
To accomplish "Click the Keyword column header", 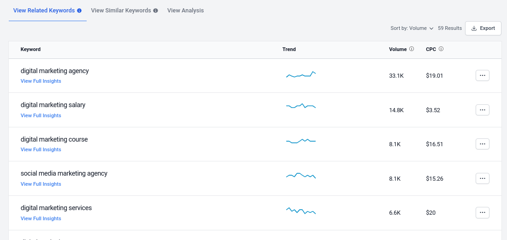I will coord(31,49).
